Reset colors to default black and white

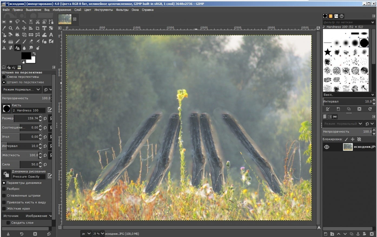pos(23,62)
